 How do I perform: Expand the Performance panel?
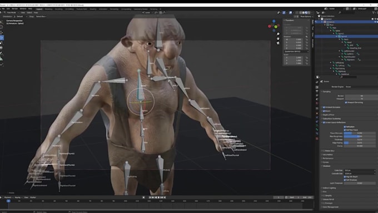[x=327, y=158]
